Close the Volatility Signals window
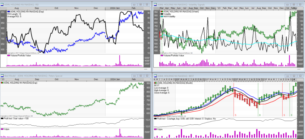 click(301, 4)
